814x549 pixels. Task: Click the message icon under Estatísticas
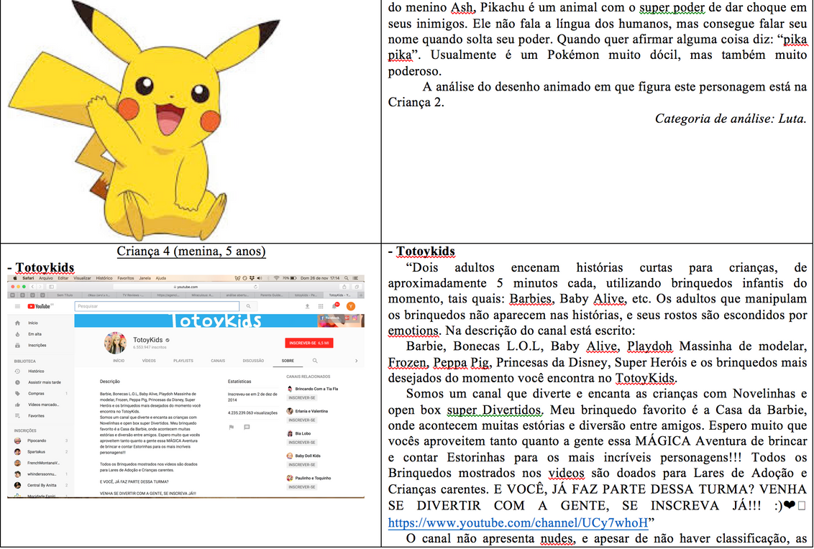(247, 427)
